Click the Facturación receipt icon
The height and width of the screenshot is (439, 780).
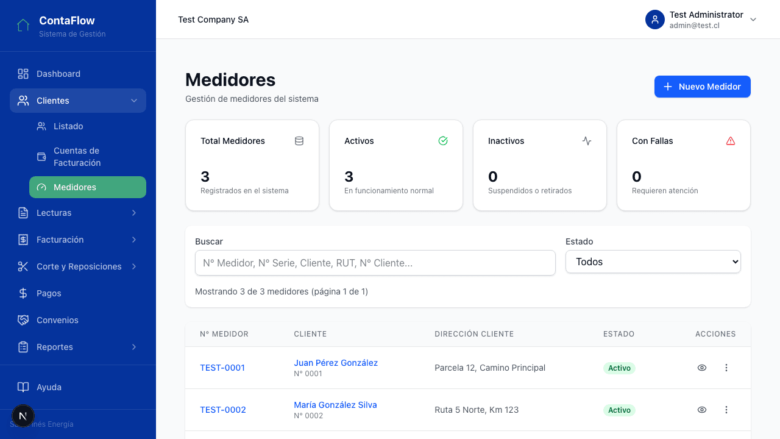tap(23, 240)
